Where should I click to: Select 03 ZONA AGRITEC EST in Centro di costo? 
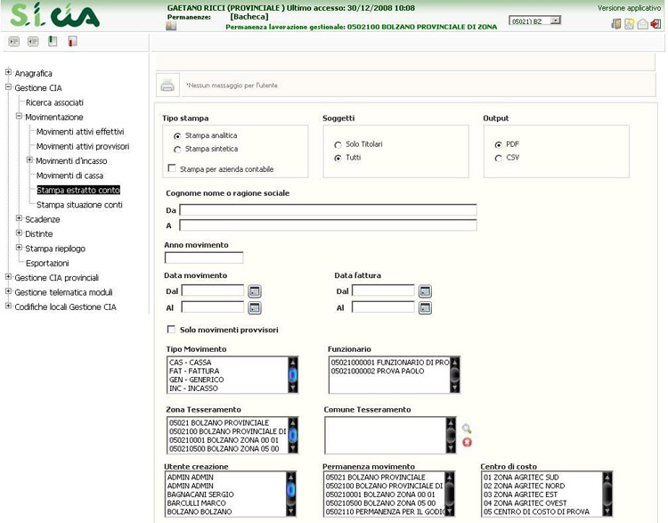point(520,494)
